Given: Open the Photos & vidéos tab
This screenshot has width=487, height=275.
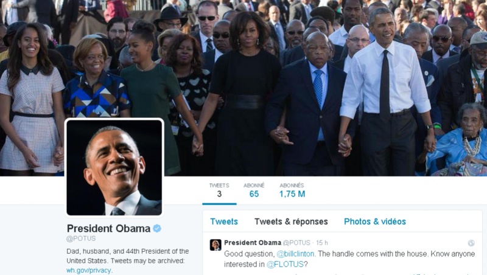Looking at the screenshot, I should click(x=375, y=221).
